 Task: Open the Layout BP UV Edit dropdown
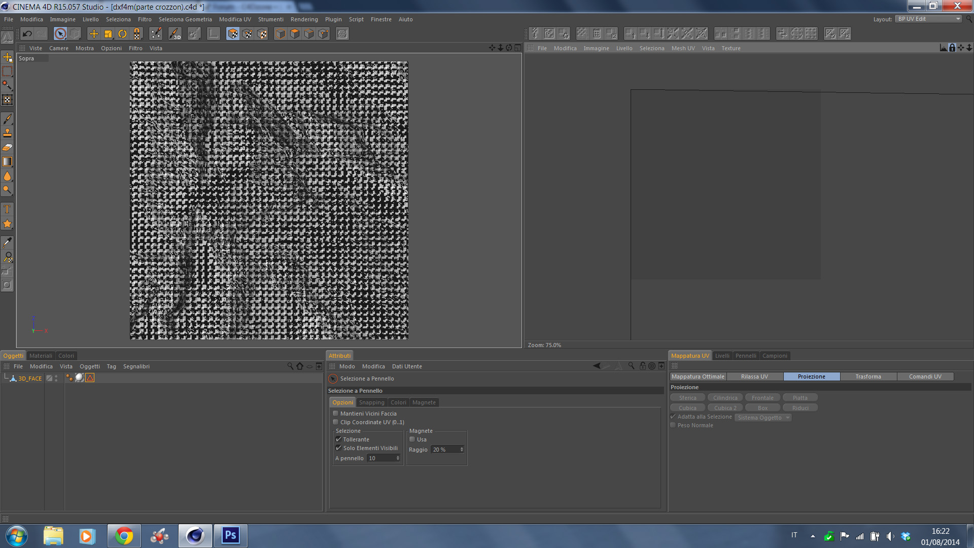928,19
